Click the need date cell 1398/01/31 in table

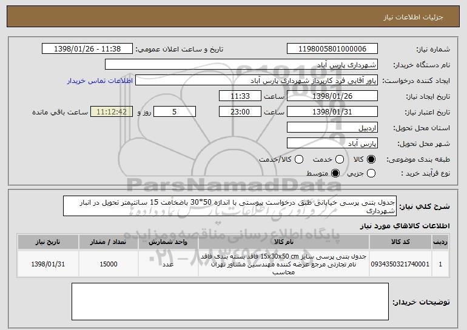pos(48,264)
